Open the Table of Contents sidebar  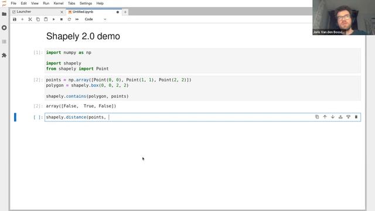4,42
